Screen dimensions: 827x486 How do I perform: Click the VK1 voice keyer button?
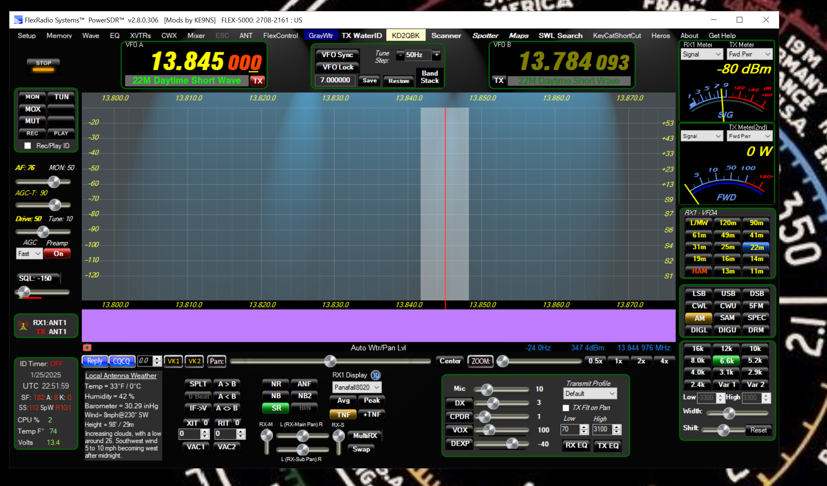[173, 361]
